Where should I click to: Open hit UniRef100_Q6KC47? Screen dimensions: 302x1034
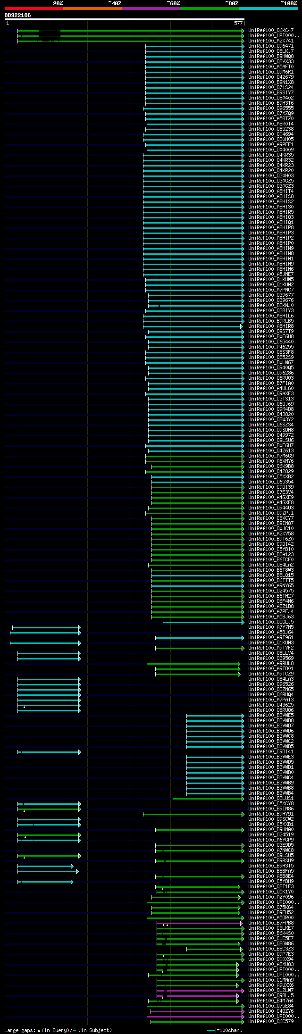point(271,31)
